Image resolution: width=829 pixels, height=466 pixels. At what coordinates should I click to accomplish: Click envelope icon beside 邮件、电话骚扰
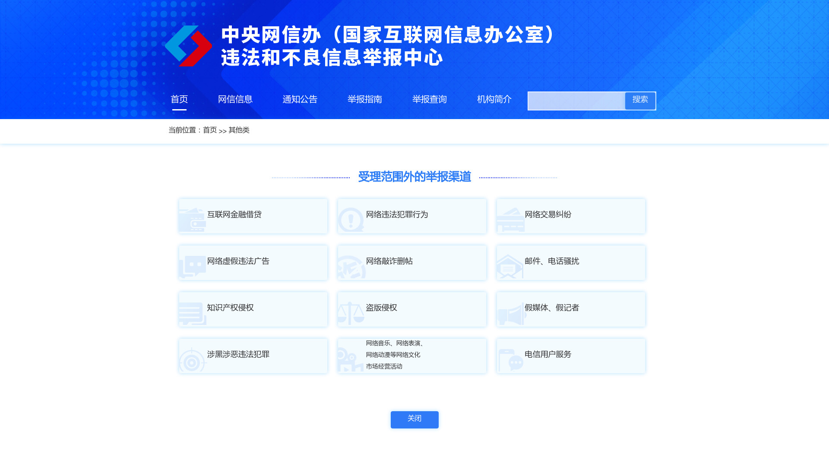(510, 266)
